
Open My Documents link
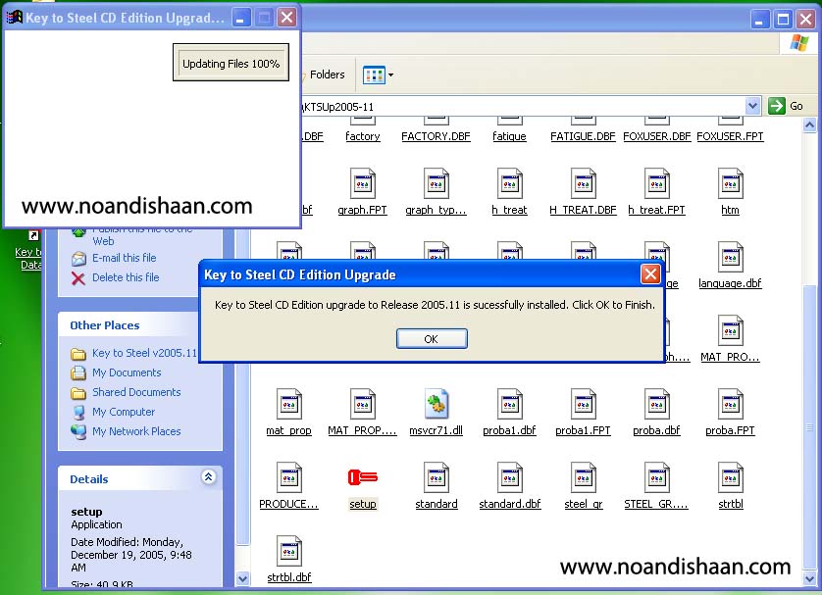click(x=127, y=372)
